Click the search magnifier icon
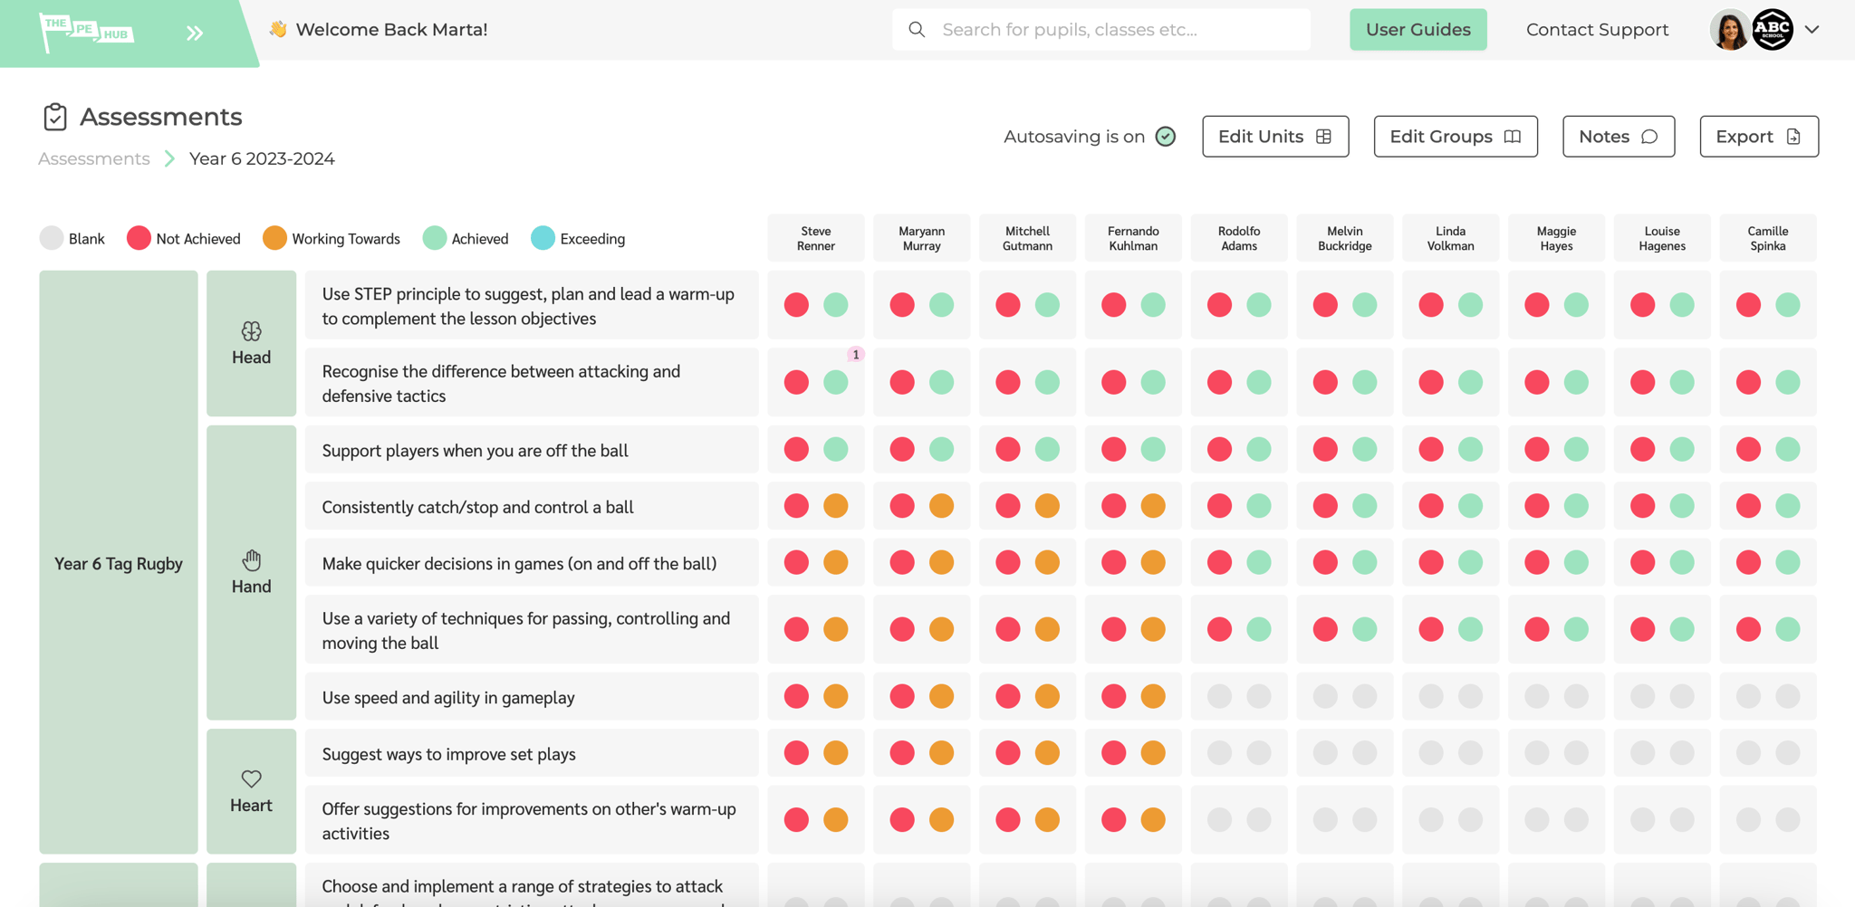The width and height of the screenshot is (1855, 907). pyautogui.click(x=917, y=29)
